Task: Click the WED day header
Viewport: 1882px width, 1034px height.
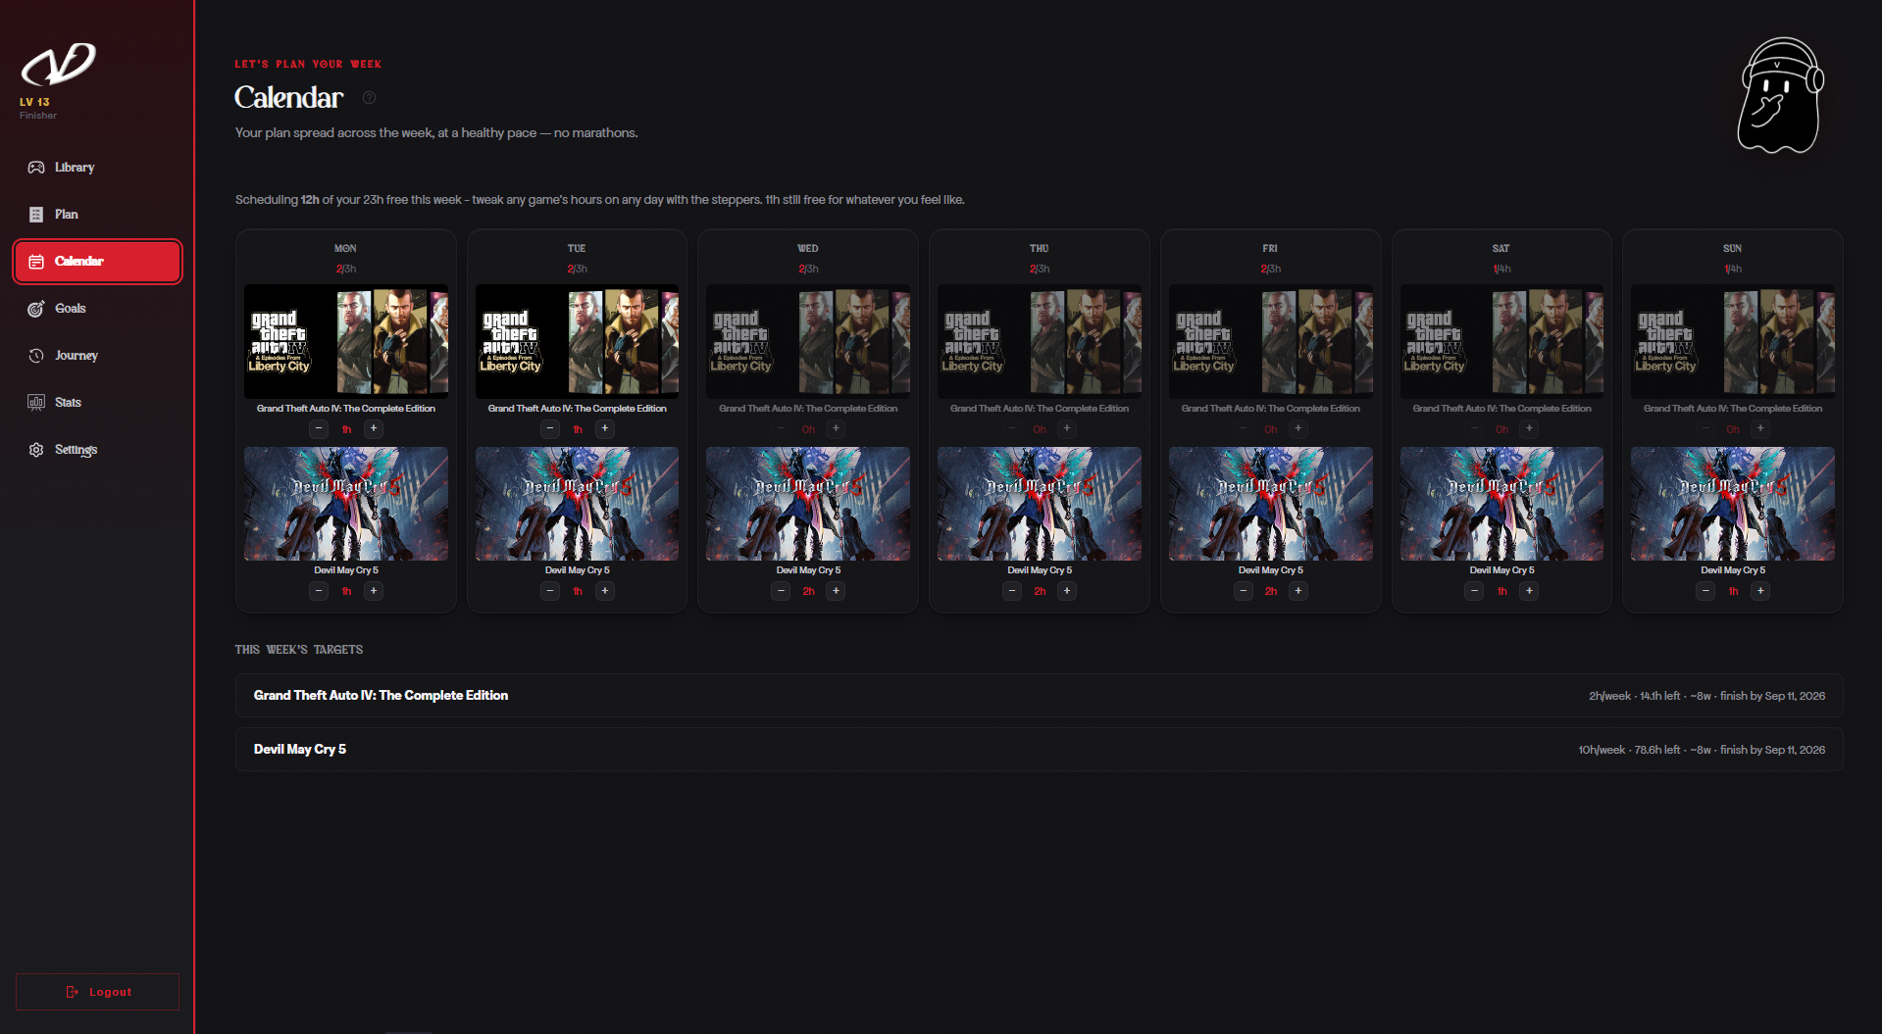Action: click(x=808, y=249)
